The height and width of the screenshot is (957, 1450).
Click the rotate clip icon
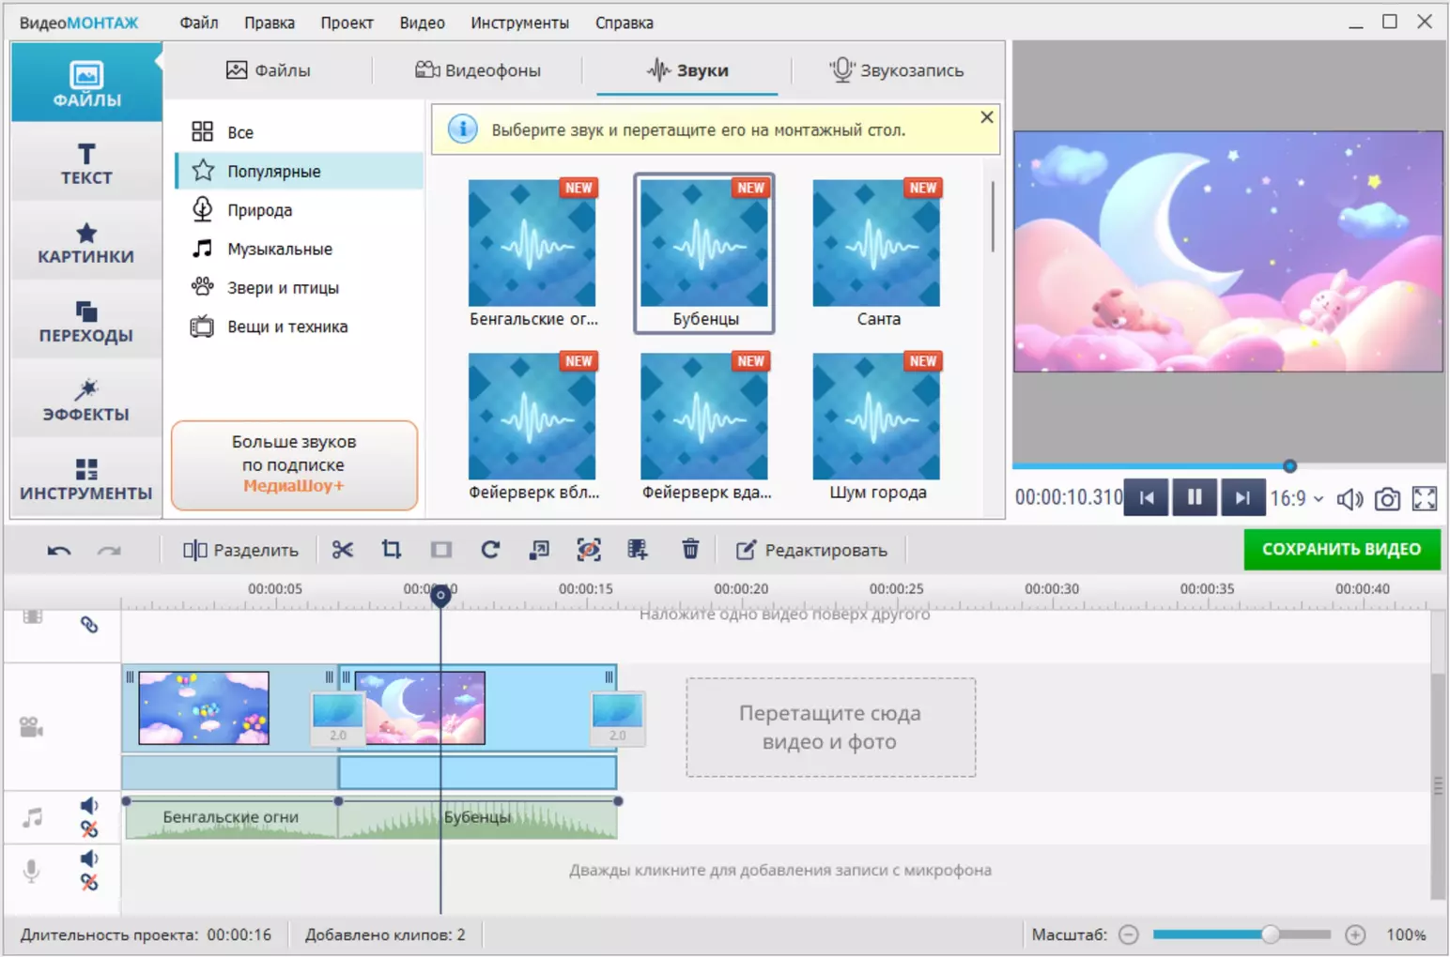coord(490,550)
